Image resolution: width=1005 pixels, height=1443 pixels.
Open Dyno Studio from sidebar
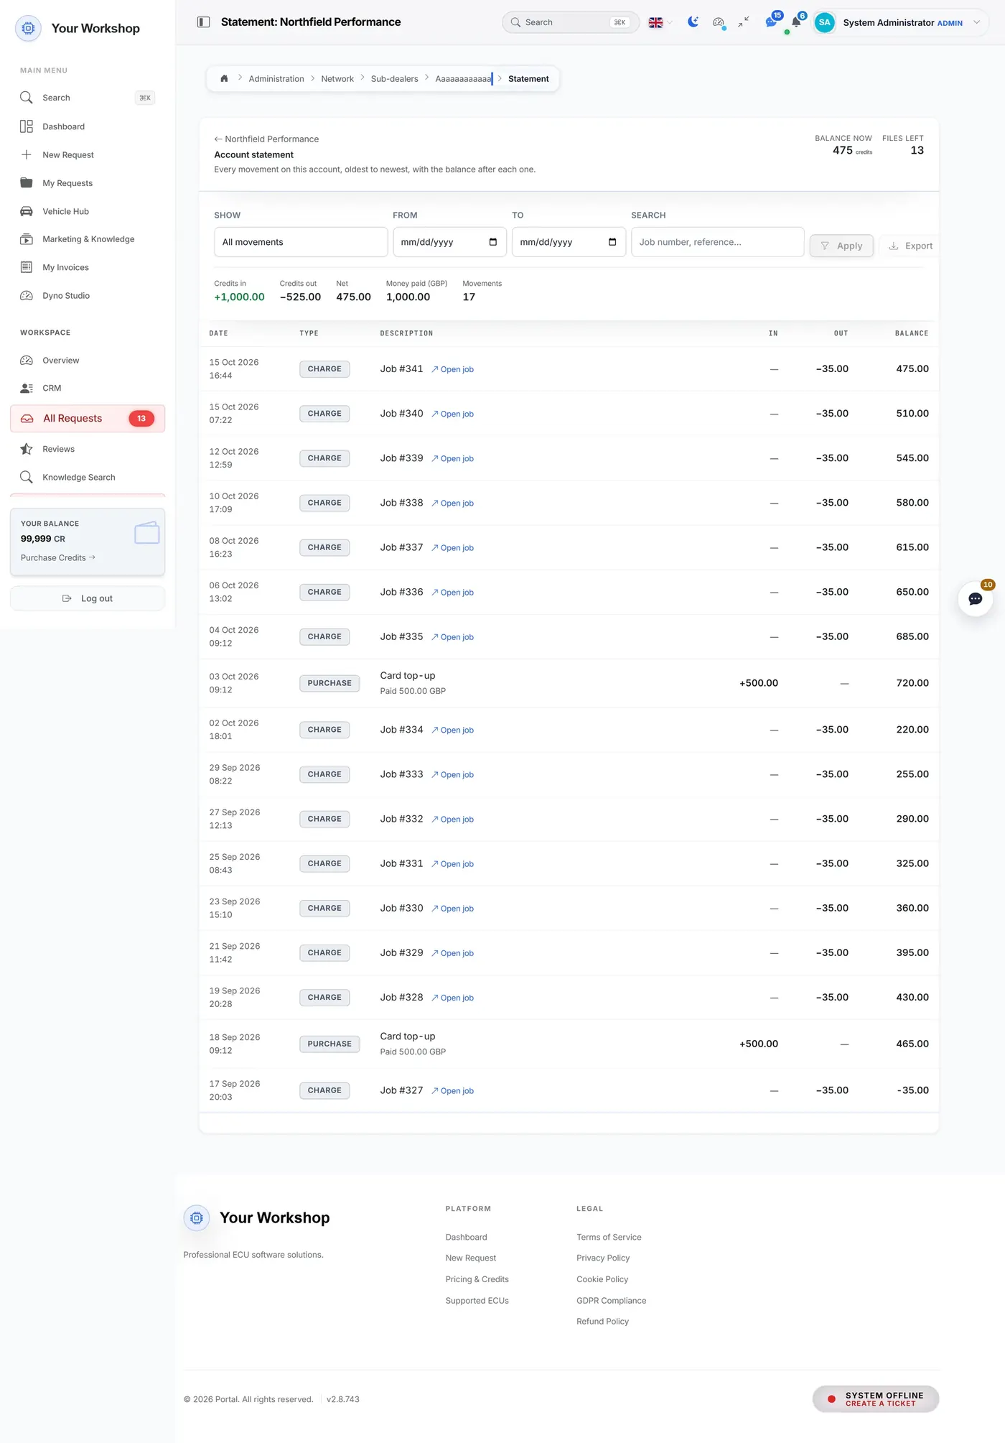pos(88,296)
